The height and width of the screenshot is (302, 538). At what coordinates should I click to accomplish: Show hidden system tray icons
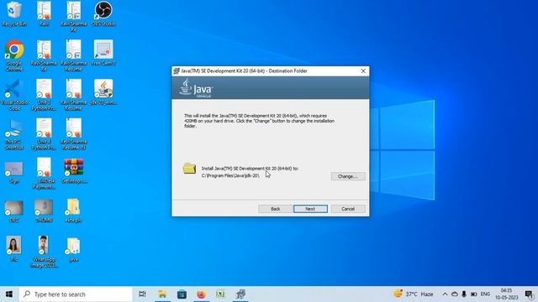[x=445, y=294]
